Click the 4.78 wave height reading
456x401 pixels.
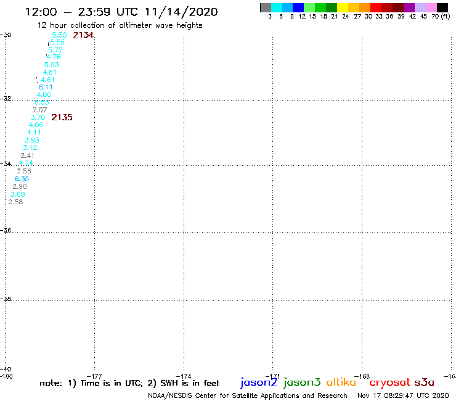click(54, 57)
